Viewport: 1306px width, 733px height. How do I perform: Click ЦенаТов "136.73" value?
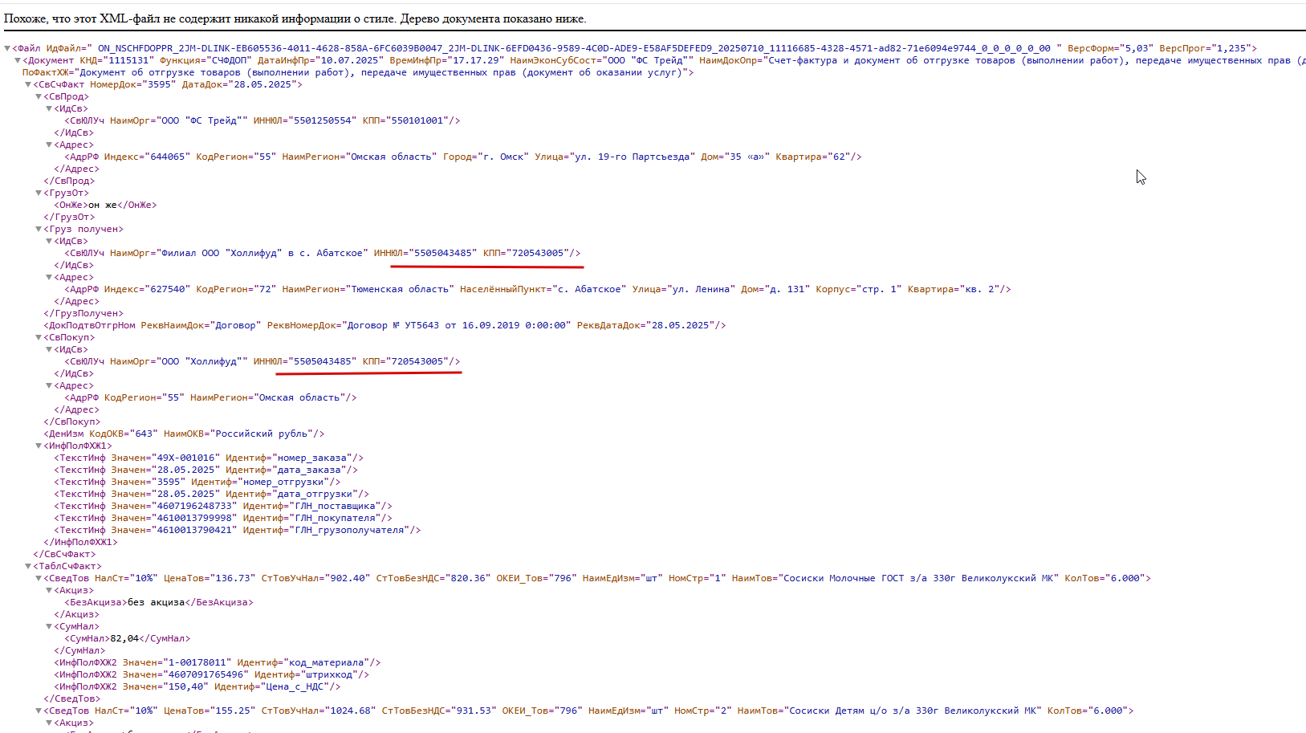pyautogui.click(x=232, y=578)
